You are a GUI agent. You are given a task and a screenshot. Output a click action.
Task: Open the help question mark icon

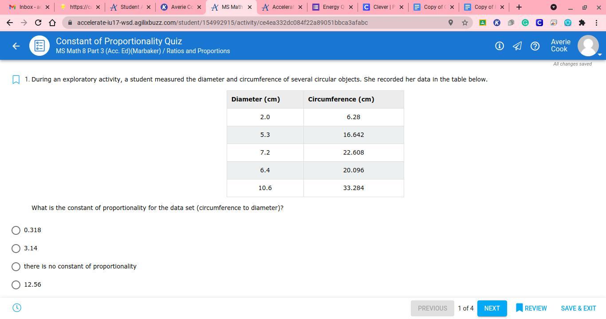(x=535, y=46)
